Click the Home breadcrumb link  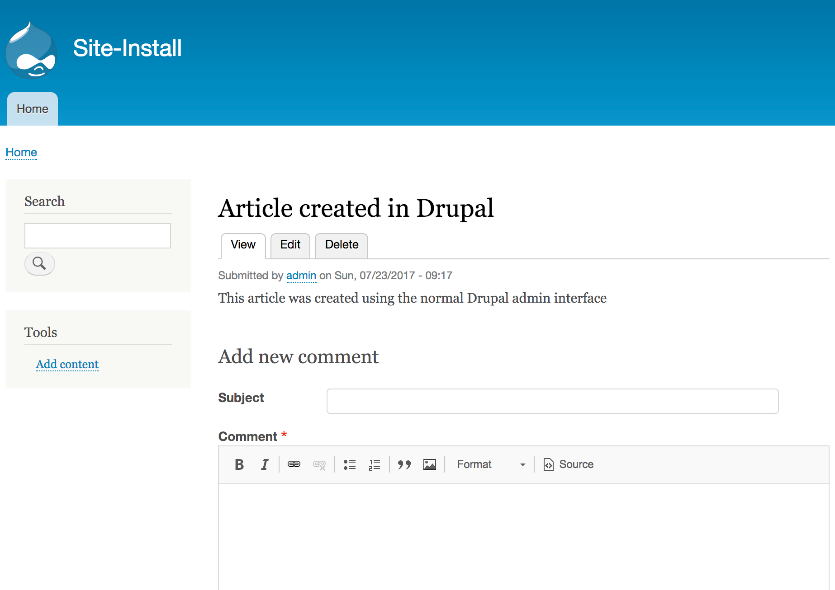21,152
